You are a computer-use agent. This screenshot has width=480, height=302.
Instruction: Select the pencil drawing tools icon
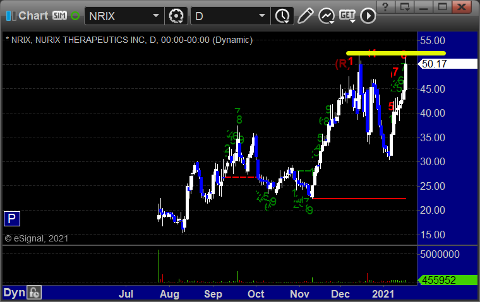[305, 16]
